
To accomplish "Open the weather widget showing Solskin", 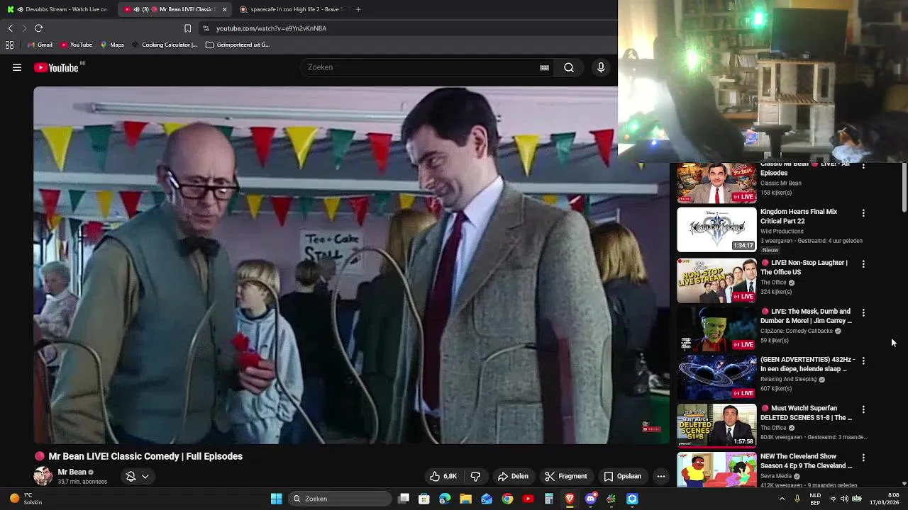I will click(27, 499).
